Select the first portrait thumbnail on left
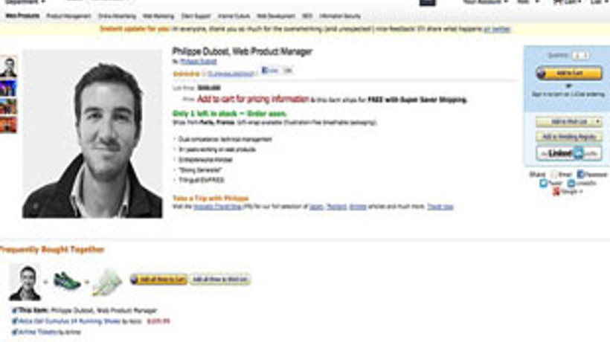The width and height of the screenshot is (610, 342). 9,66
